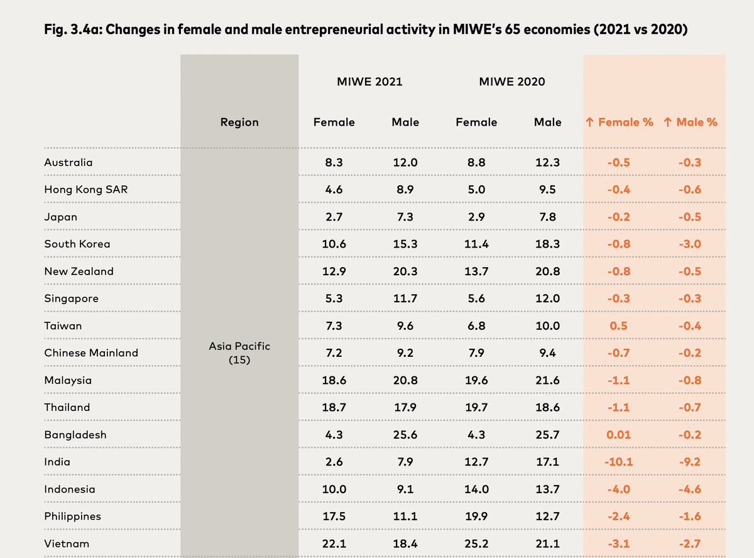754x558 pixels.
Task: Select the Asia Pacific (15) region cell
Action: pos(239,353)
